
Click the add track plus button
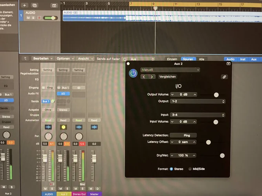click(x=25, y=5)
